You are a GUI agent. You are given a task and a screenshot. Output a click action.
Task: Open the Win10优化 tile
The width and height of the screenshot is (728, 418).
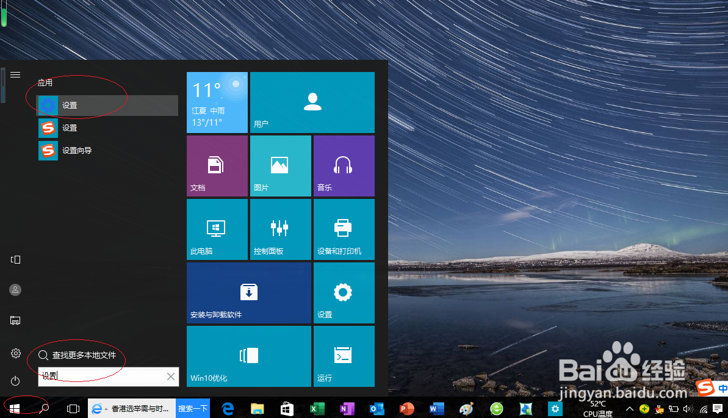249,356
